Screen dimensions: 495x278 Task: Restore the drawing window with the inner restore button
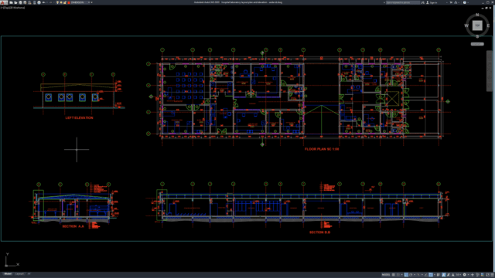[486, 8]
